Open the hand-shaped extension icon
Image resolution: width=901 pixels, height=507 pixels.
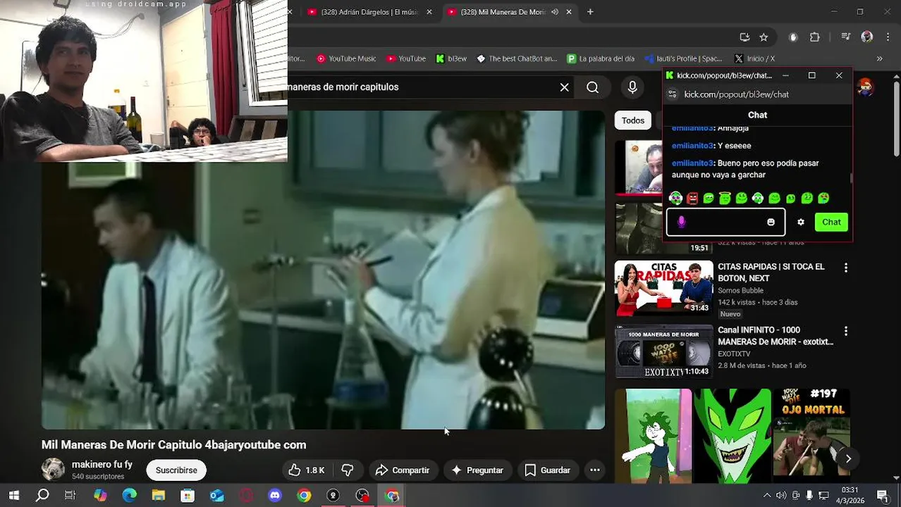pos(793,37)
